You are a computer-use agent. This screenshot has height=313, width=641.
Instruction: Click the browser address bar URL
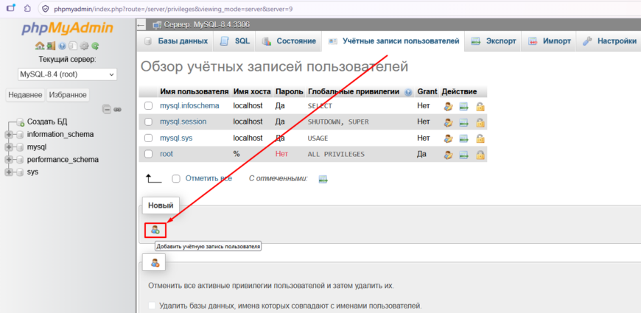click(x=173, y=8)
